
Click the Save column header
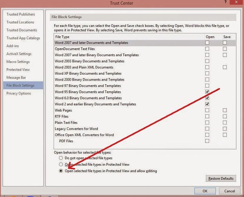227,37
